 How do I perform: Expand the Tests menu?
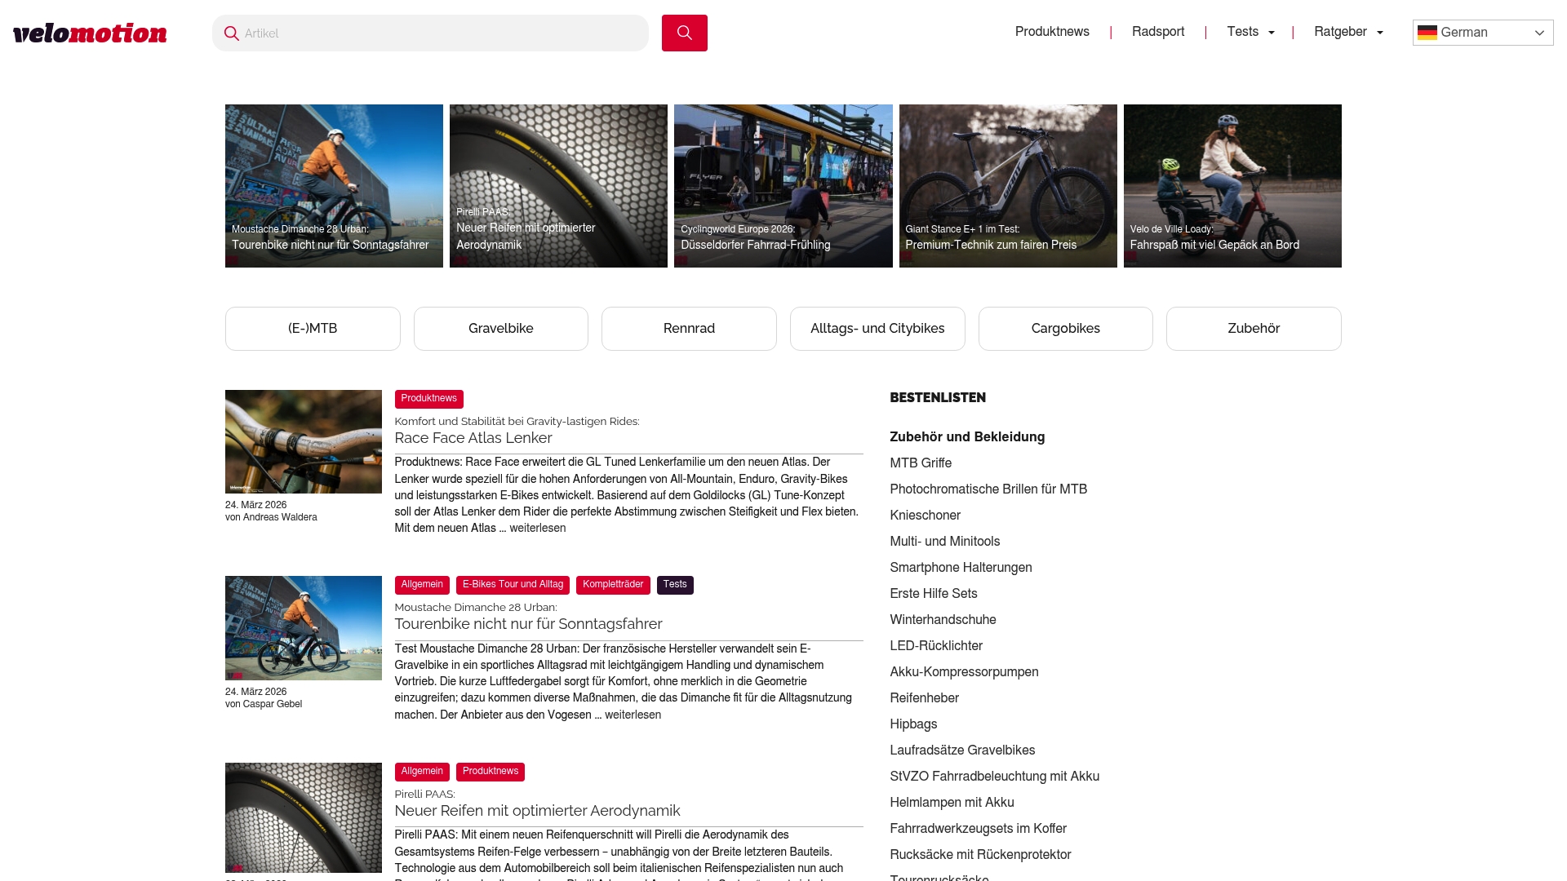[x=1250, y=32]
